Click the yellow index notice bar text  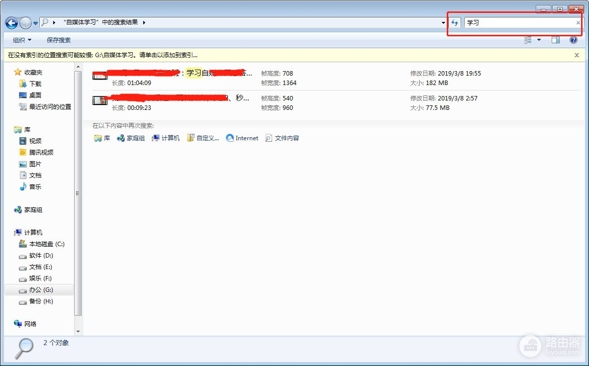click(x=102, y=55)
